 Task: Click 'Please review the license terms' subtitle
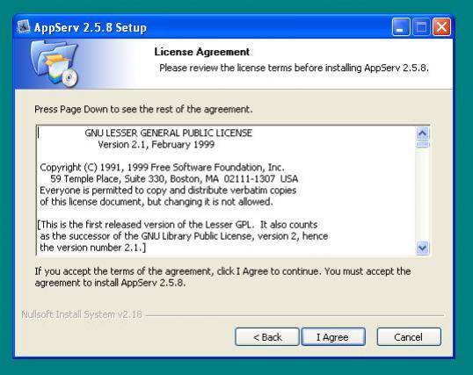294,68
